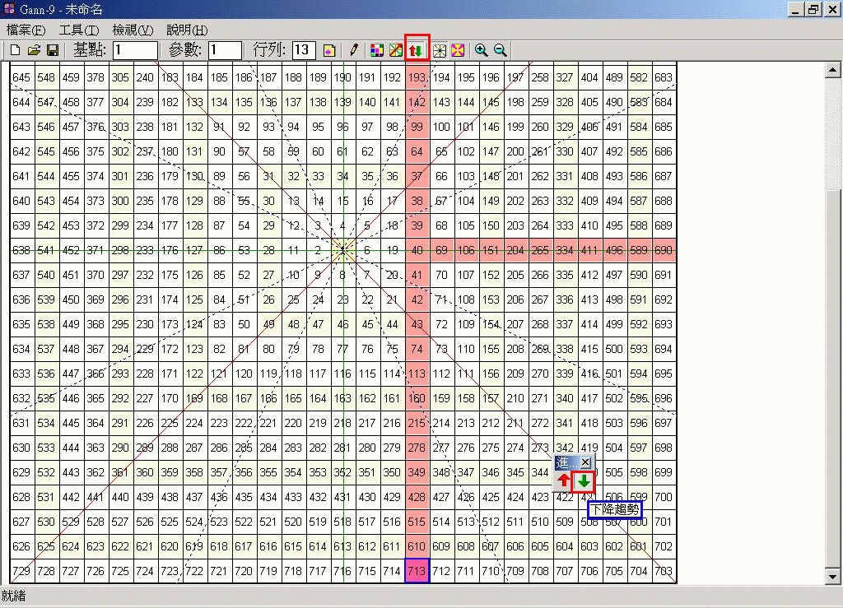Viewport: 843px width, 608px height.
Task: Click the multicolor squares grid icon
Action: click(x=377, y=50)
